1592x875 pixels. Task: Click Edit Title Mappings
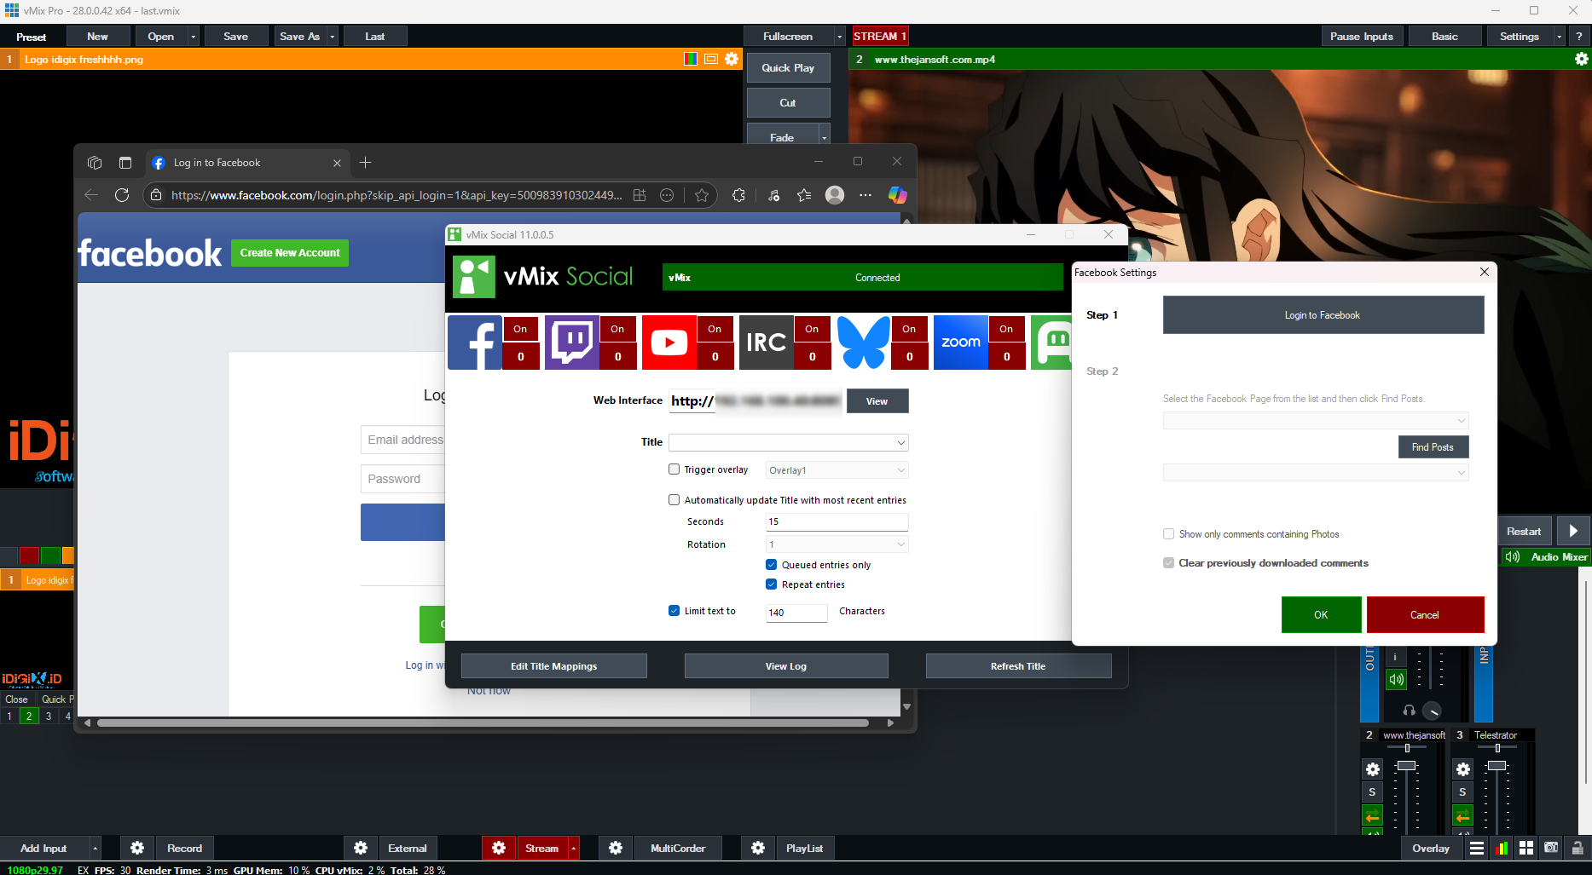(554, 666)
